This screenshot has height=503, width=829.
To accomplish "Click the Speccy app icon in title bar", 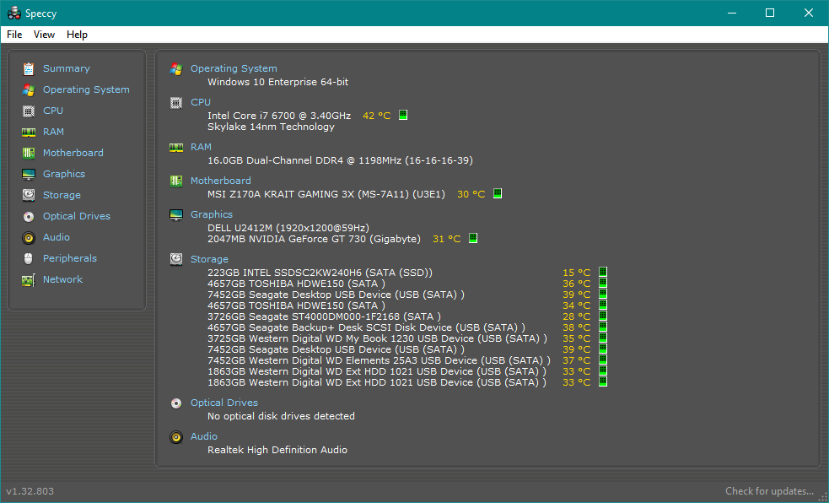I will pos(13,14).
